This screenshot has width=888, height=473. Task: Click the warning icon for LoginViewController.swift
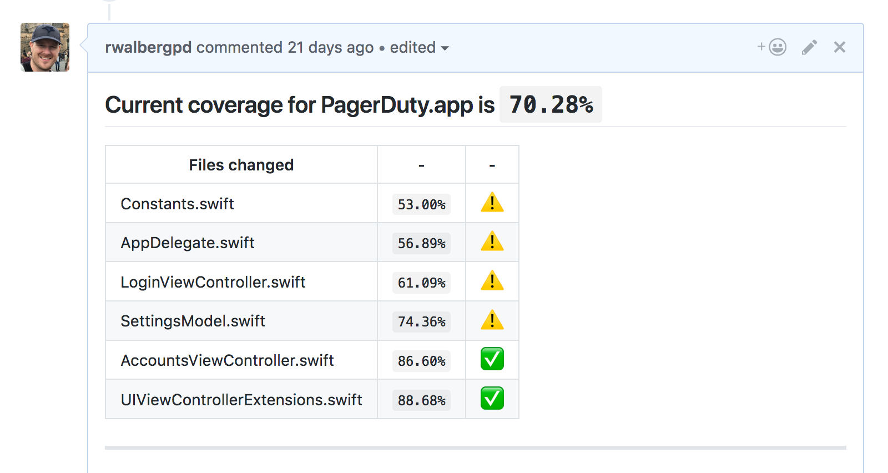click(492, 281)
